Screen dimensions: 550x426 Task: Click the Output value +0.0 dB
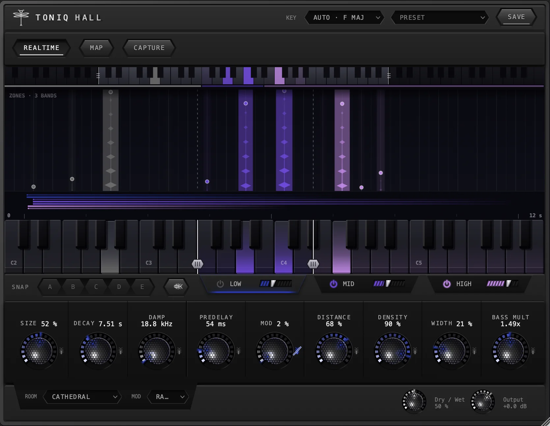click(x=515, y=406)
